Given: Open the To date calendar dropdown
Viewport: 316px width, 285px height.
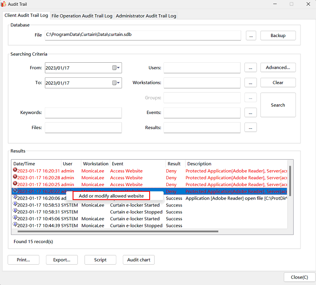Looking at the screenshot, I should tap(116, 83).
